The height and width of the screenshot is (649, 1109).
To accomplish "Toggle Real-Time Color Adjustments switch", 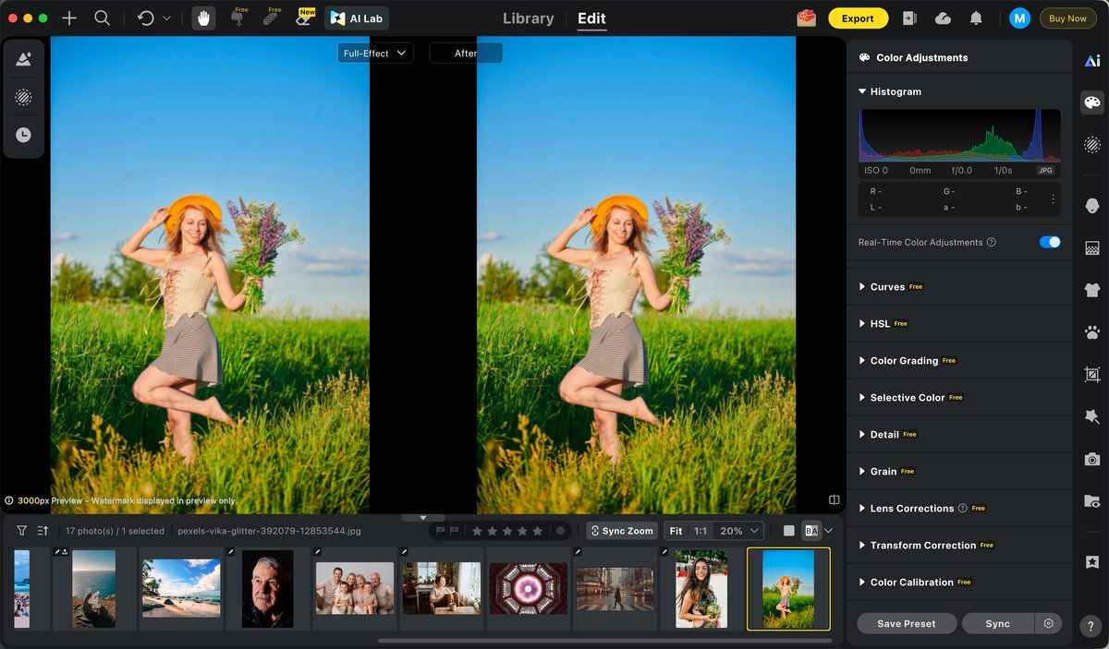I will [x=1050, y=242].
